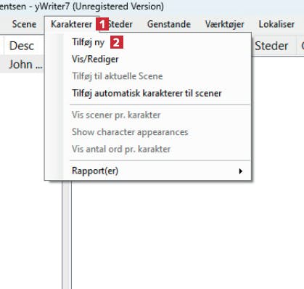Viewport: 304px width, 289px height.
Task: Click the Karakterer menu
Action: 71,24
